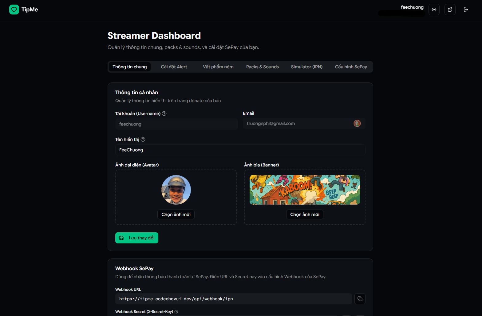Show help icon next to Tên hiển thị
Viewport: 482px width, 316px height.
(143, 139)
